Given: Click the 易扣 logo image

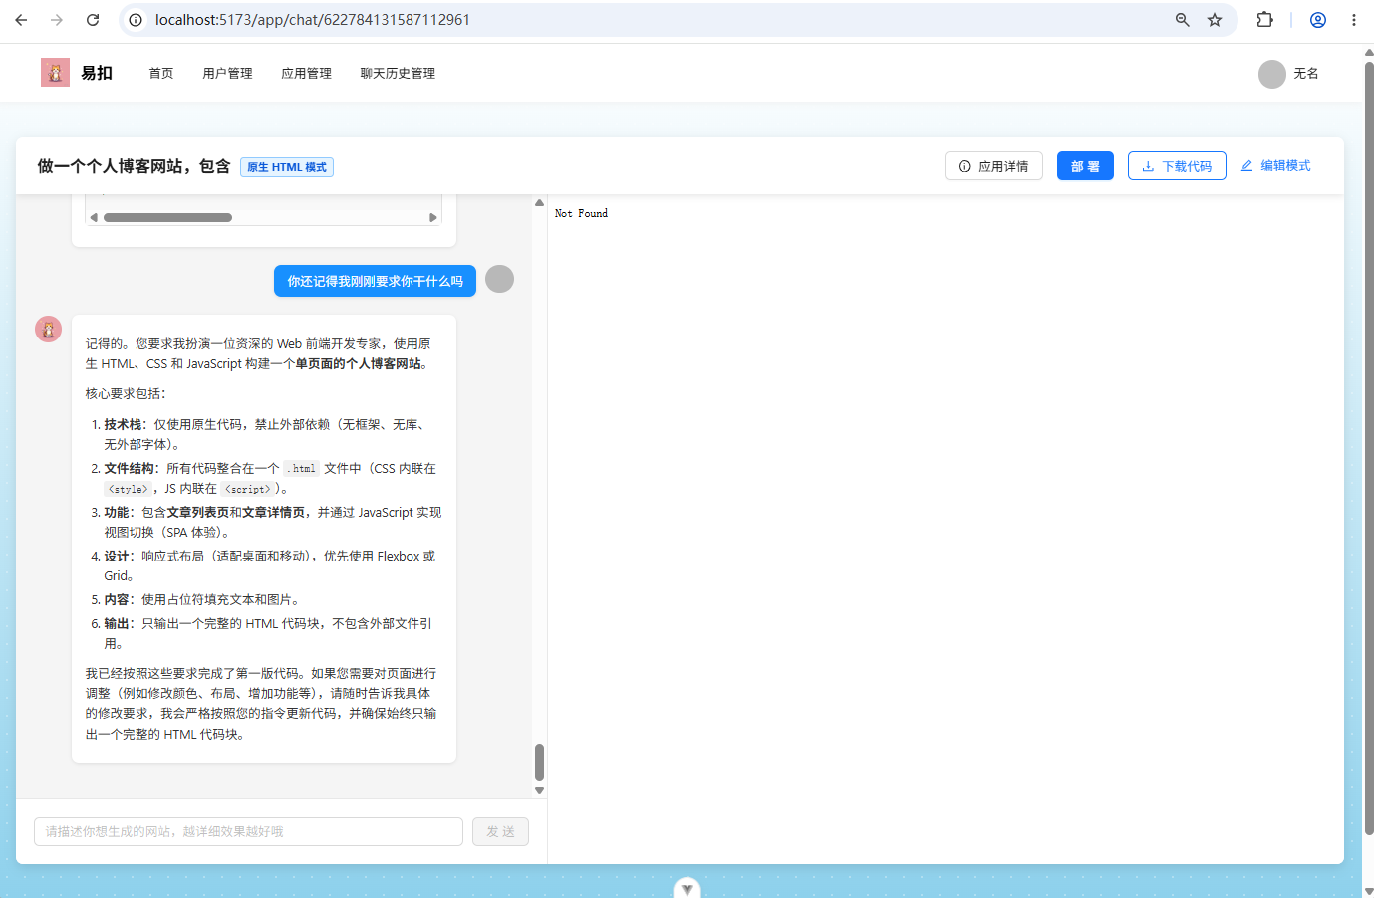Looking at the screenshot, I should tap(55, 72).
